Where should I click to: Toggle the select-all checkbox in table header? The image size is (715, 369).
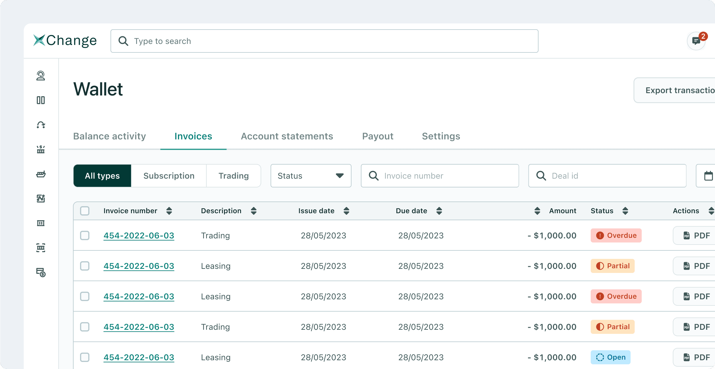coord(85,211)
